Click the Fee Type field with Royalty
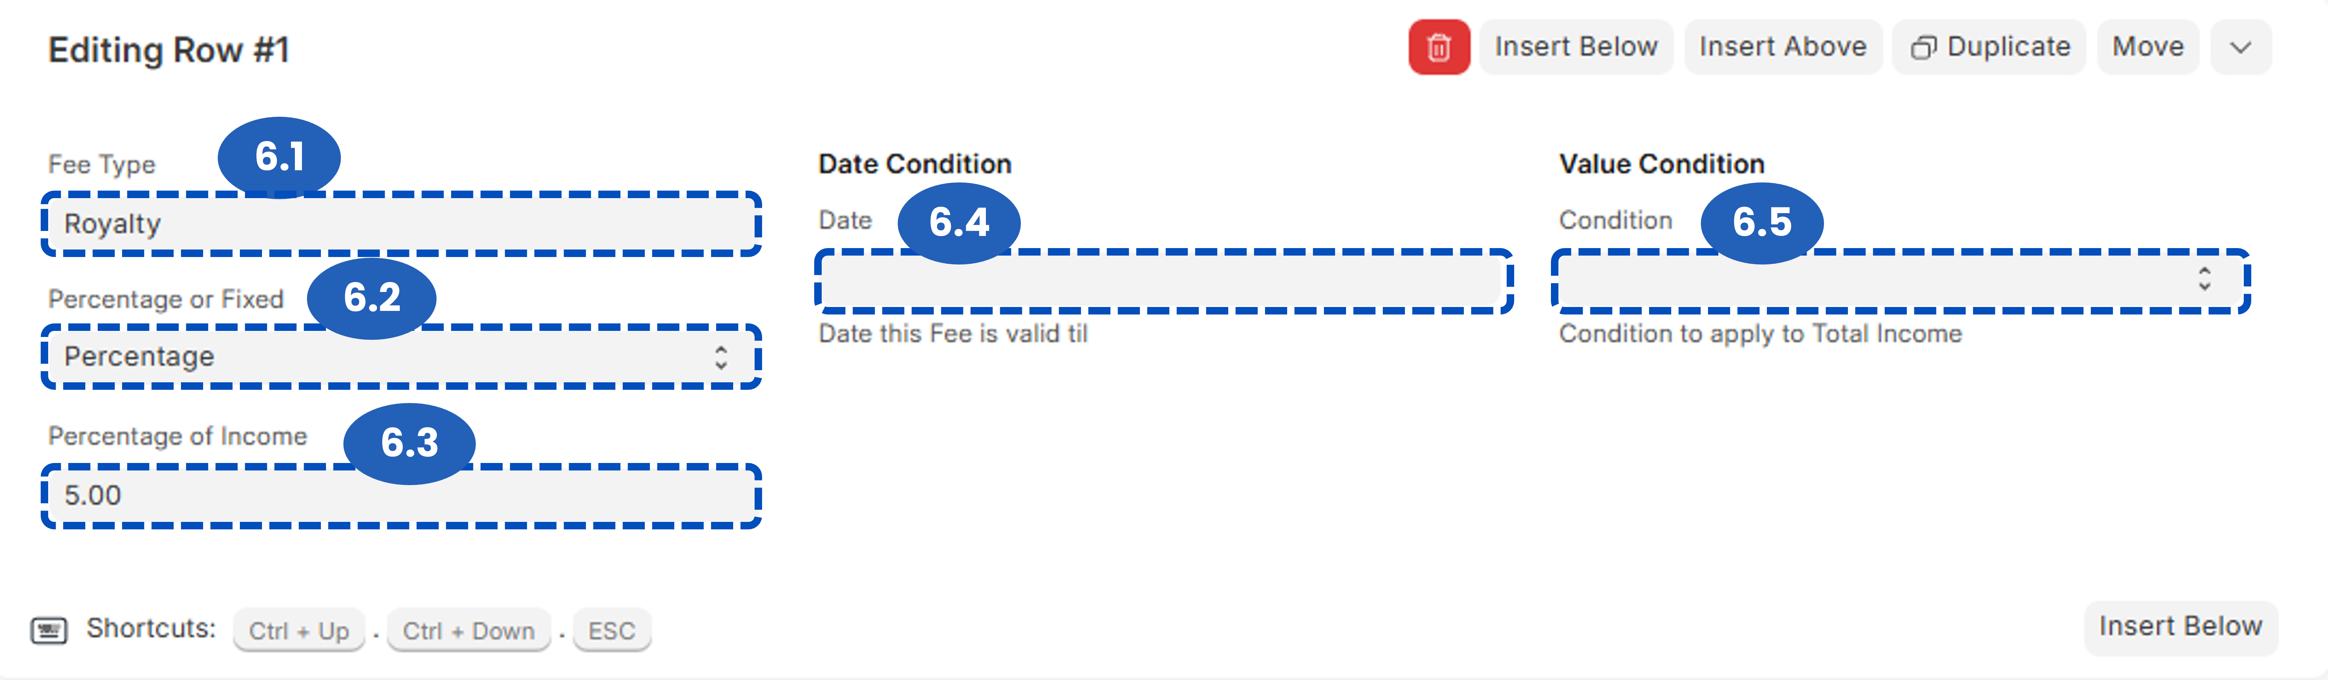 pyautogui.click(x=401, y=224)
